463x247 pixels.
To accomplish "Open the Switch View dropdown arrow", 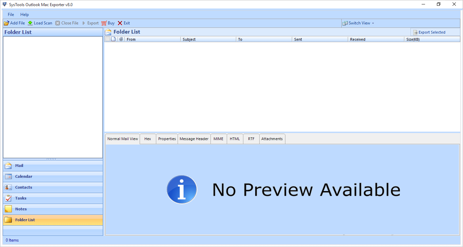I will tap(373, 23).
